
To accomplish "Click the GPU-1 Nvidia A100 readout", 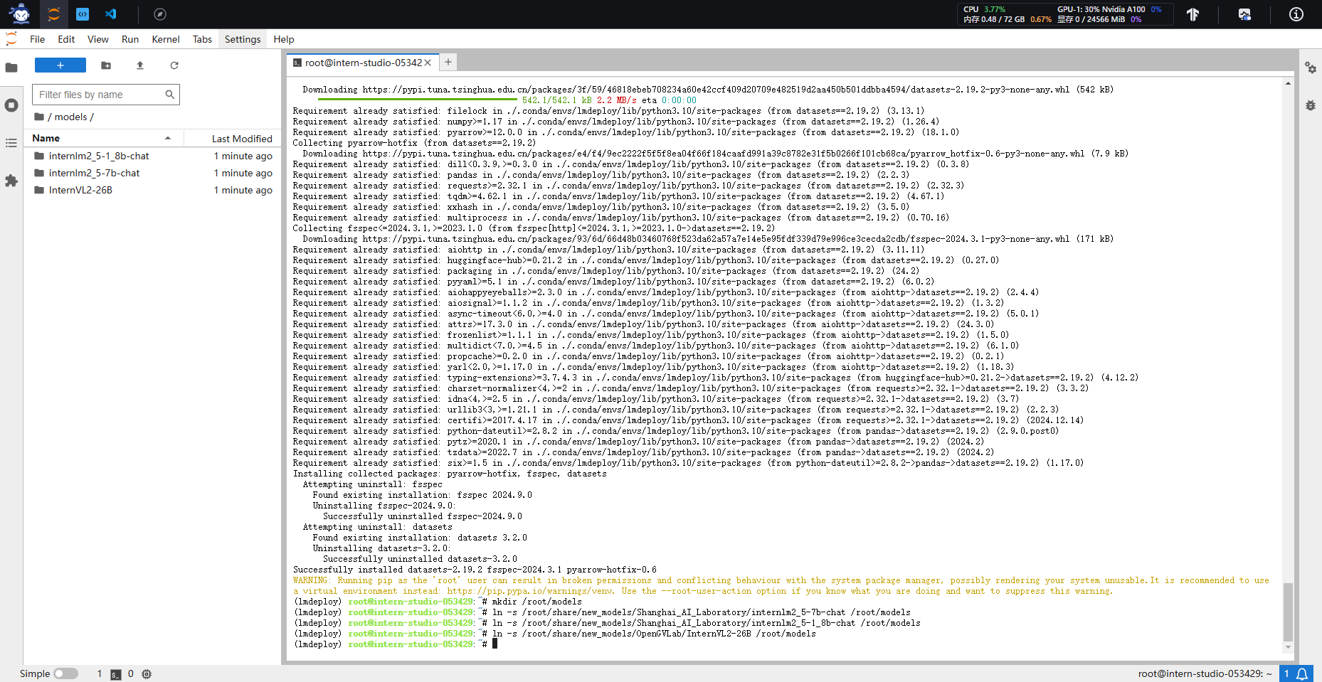I will click(1109, 9).
